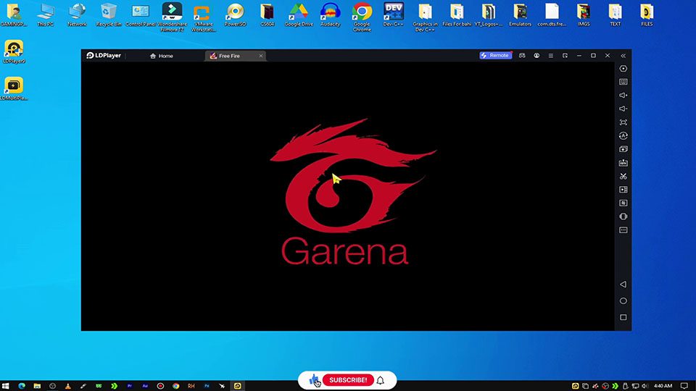Open keyboard mapping tool in LDPlayer sidebar
696x391 pixels.
pos(623,82)
